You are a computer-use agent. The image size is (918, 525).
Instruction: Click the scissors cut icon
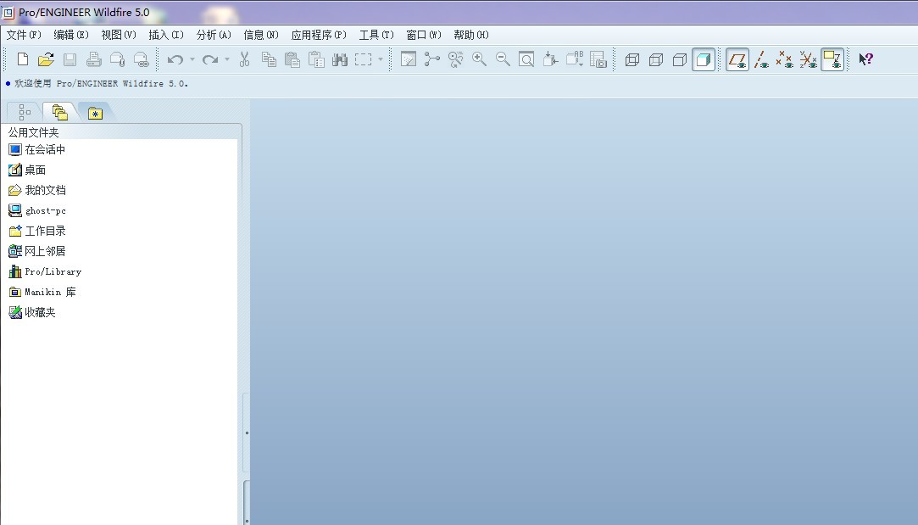pyautogui.click(x=245, y=59)
